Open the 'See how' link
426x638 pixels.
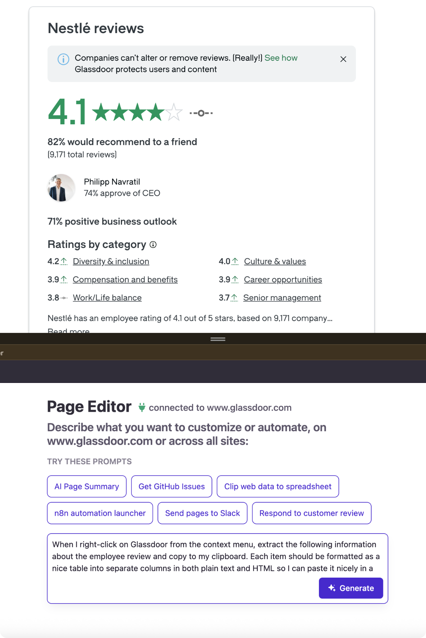pos(281,58)
